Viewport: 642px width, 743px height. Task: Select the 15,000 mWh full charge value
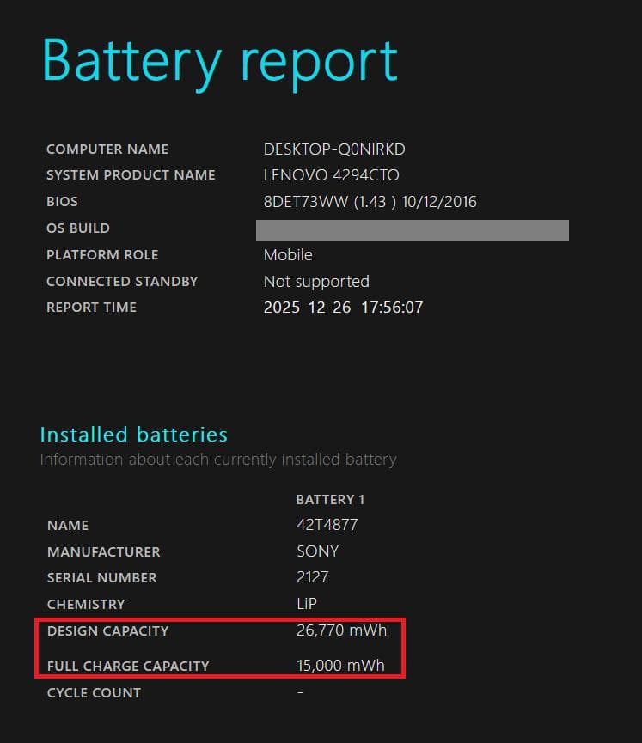click(x=340, y=666)
